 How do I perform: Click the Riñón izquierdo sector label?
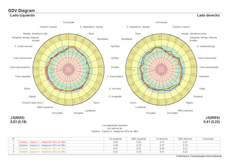[x=45, y=107]
